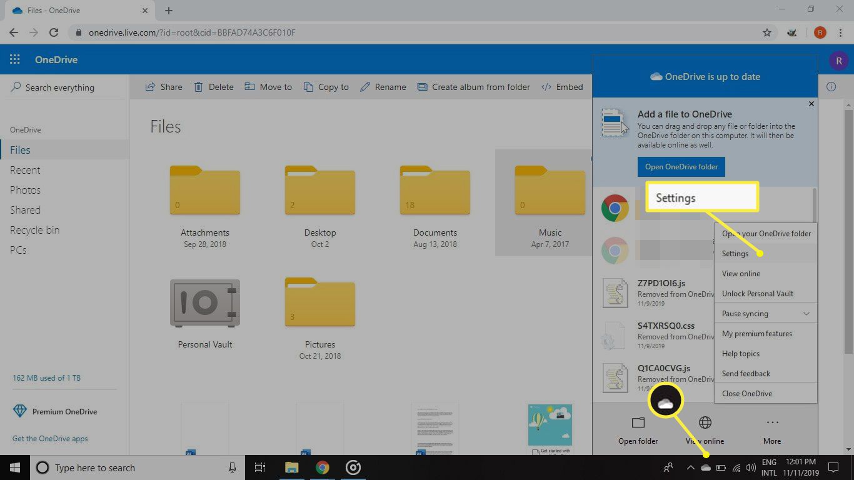Select My premium features menu item
The image size is (854, 480).
[x=766, y=334]
